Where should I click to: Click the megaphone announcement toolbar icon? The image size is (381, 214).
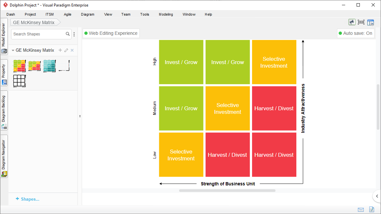coord(352,22)
